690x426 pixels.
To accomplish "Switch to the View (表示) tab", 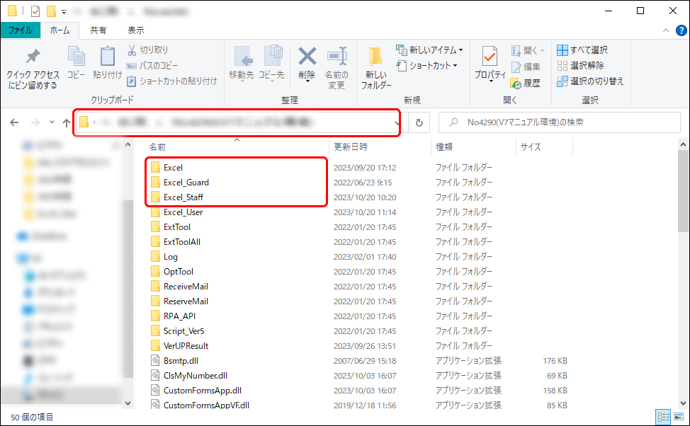I will point(136,30).
